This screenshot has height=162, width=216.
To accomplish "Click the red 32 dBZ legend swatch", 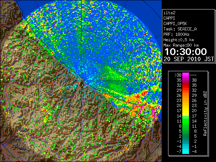I will (186, 85).
